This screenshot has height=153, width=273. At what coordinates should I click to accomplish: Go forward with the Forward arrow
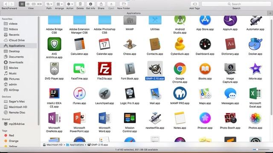(12, 4)
